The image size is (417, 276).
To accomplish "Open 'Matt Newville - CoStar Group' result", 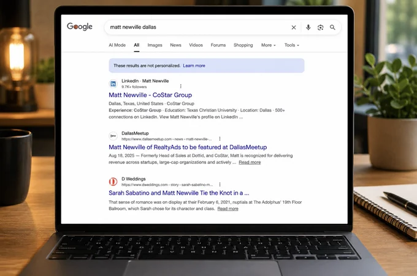I will (x=150, y=95).
